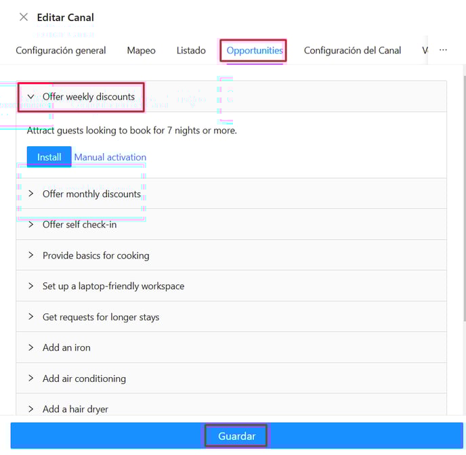Expand Set up a laptop-friendly workspace
This screenshot has height=455, width=466.
point(31,286)
